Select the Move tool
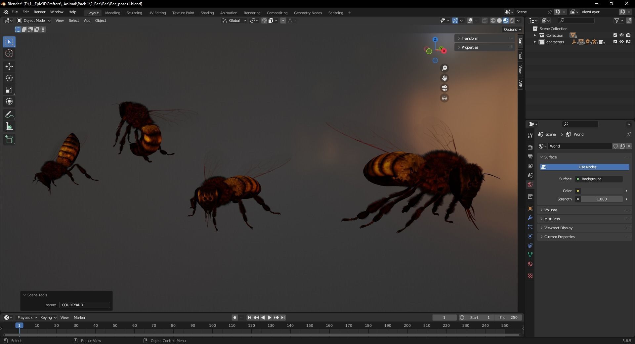 tap(9, 66)
